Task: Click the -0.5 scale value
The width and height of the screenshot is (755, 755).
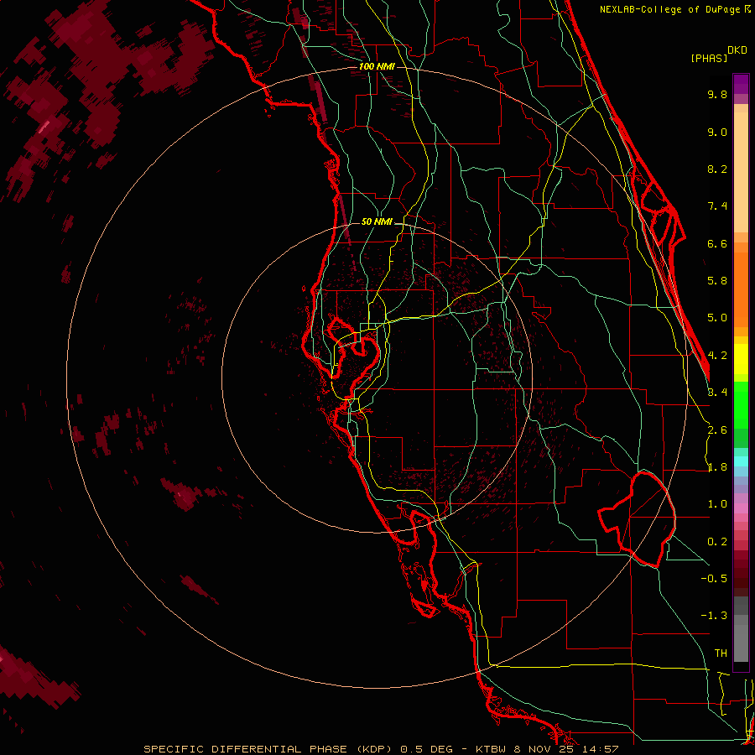Action: [x=714, y=578]
